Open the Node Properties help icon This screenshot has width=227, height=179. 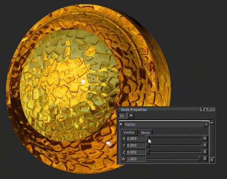tap(202, 109)
